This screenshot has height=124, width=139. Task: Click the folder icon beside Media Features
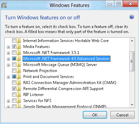19,47
